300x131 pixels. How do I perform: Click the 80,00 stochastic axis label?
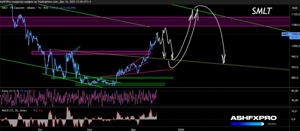[294, 91]
